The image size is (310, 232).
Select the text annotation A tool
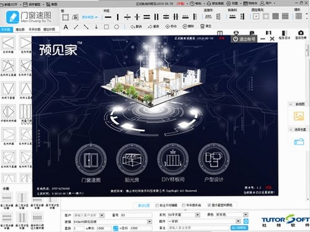click(x=66, y=27)
